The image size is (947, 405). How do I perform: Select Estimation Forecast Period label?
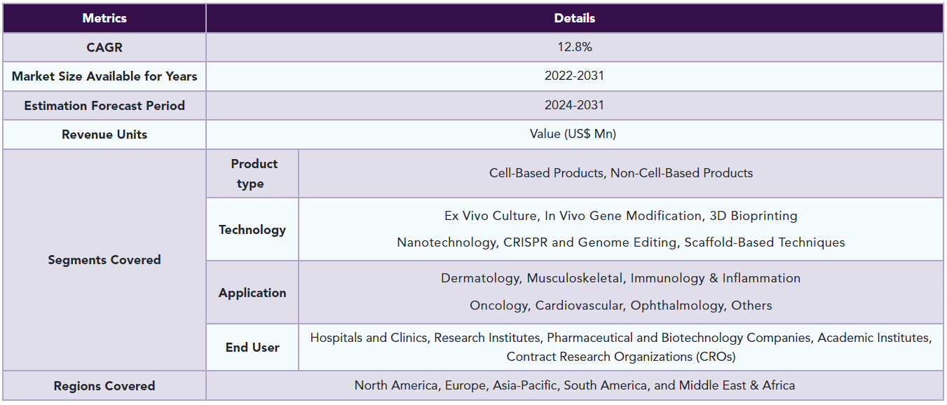coord(104,106)
